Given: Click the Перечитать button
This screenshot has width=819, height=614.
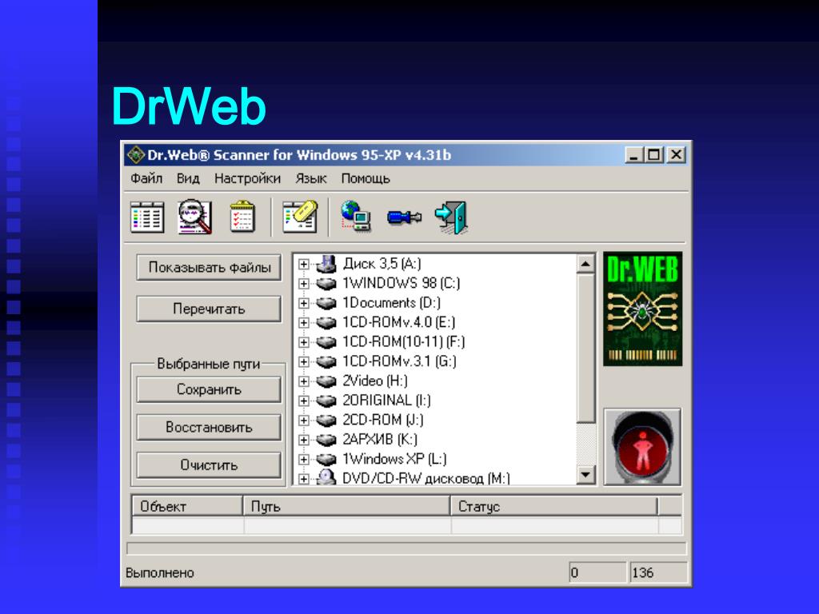Looking at the screenshot, I should tap(209, 309).
